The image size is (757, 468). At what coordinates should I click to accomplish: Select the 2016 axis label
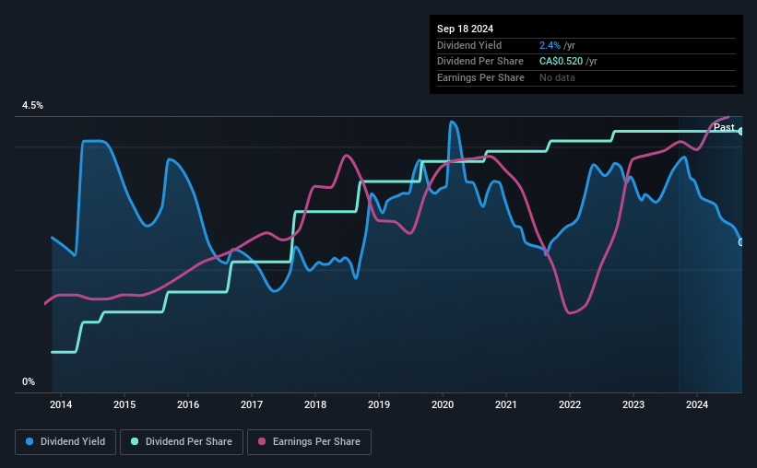pyautogui.click(x=188, y=404)
